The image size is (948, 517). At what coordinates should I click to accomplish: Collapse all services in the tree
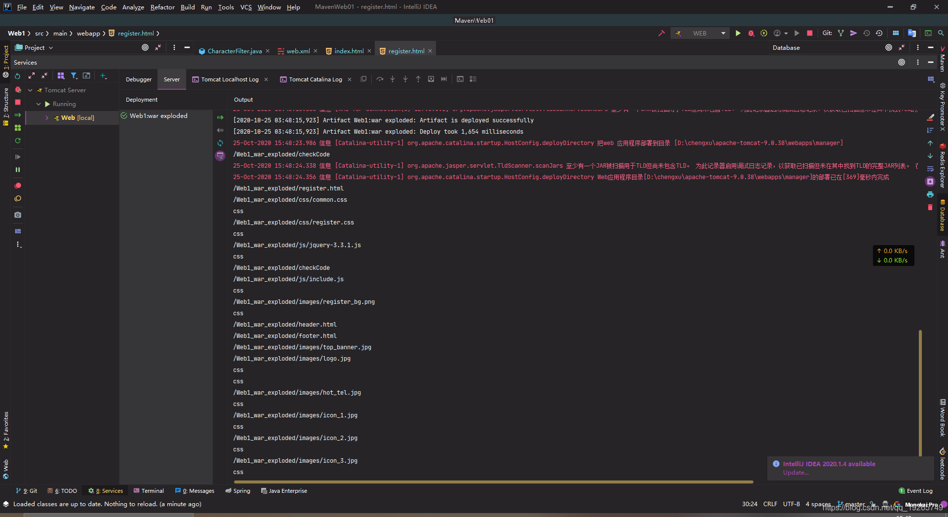click(x=44, y=75)
